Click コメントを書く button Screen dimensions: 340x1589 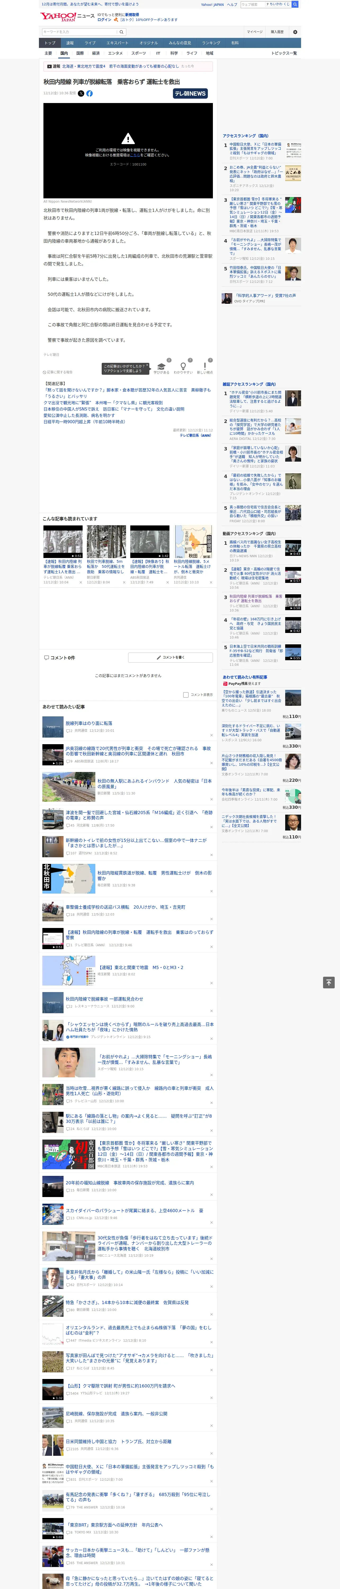(x=170, y=658)
